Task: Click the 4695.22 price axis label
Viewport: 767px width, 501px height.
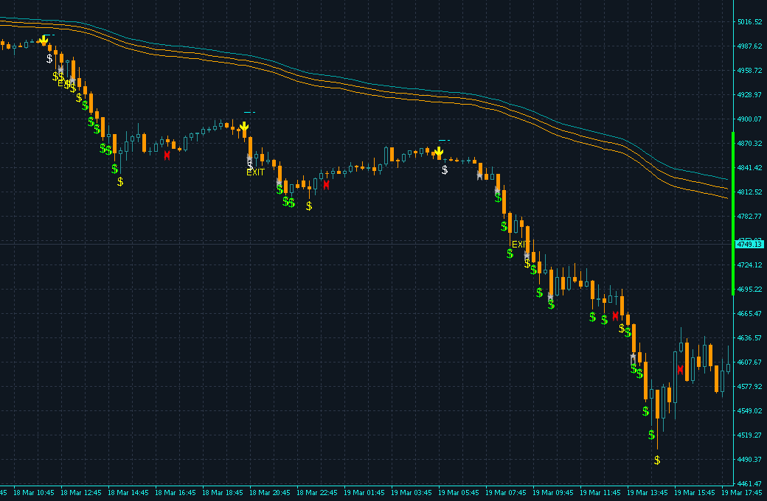Action: point(750,290)
